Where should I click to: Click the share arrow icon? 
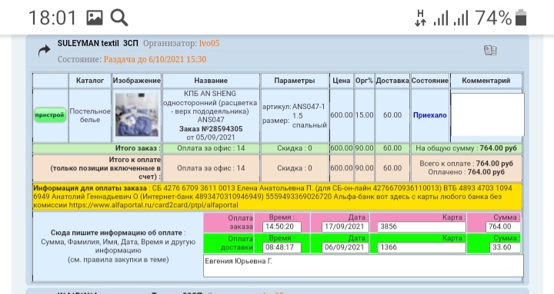click(x=44, y=51)
